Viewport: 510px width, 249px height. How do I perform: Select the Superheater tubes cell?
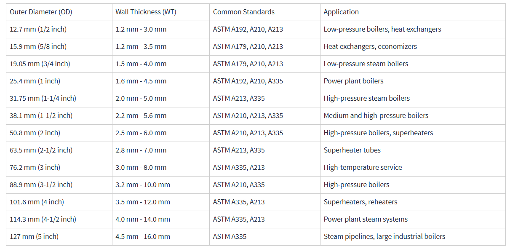click(x=352, y=150)
